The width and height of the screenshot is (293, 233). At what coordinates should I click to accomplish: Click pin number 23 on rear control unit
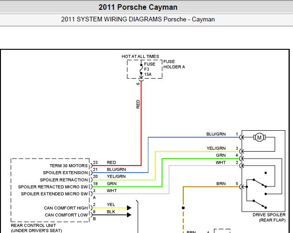coord(95,162)
